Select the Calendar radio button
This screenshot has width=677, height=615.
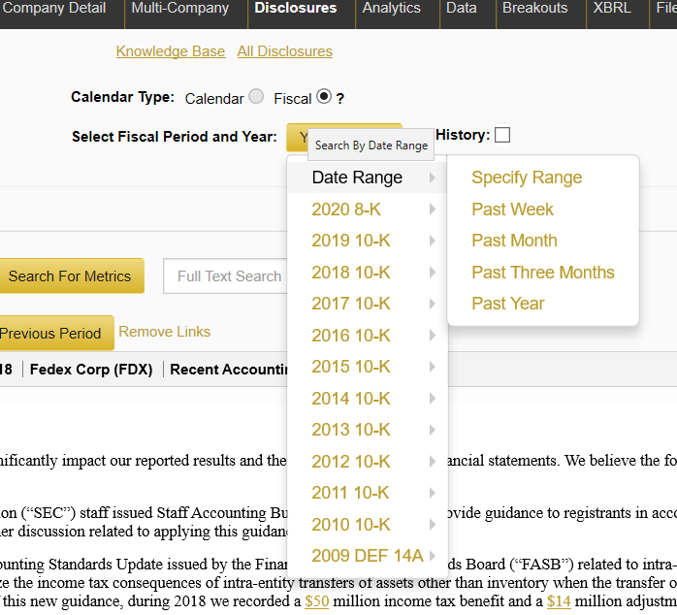[256, 97]
